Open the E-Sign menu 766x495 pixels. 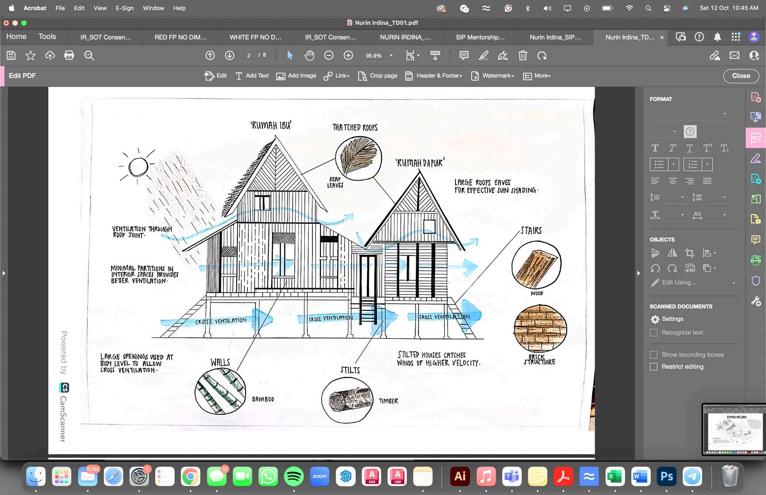tap(124, 8)
